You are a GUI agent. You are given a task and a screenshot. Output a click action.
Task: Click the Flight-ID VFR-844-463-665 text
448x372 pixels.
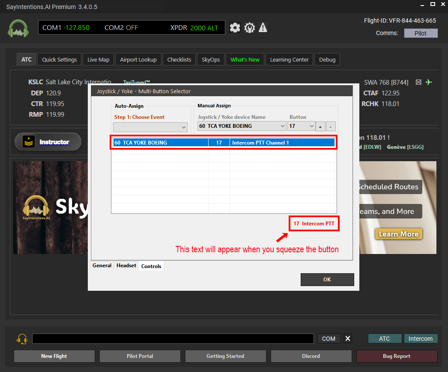pos(400,21)
